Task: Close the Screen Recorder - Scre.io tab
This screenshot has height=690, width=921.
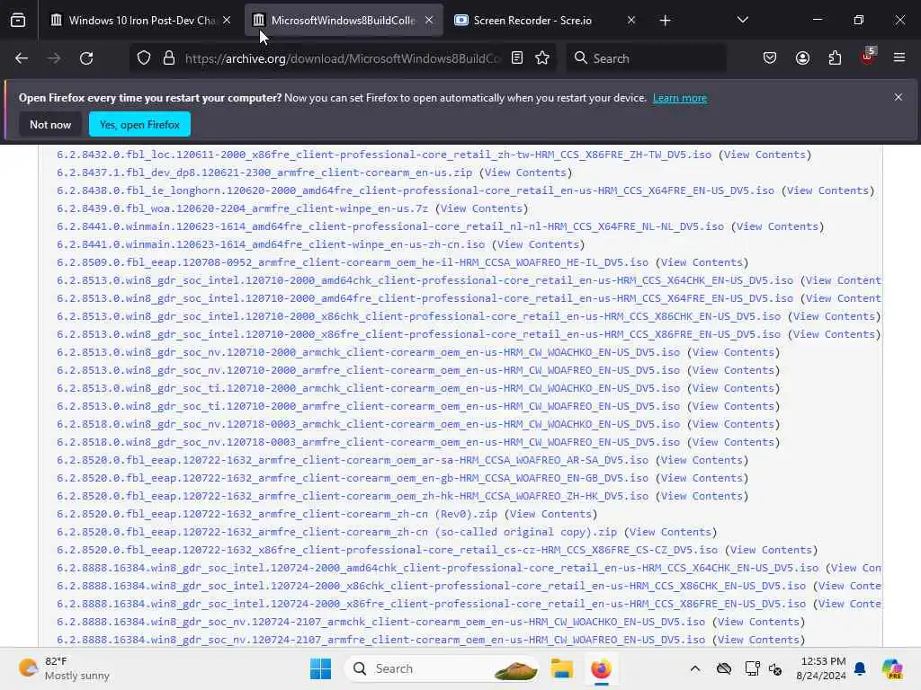Action: pyautogui.click(x=631, y=21)
